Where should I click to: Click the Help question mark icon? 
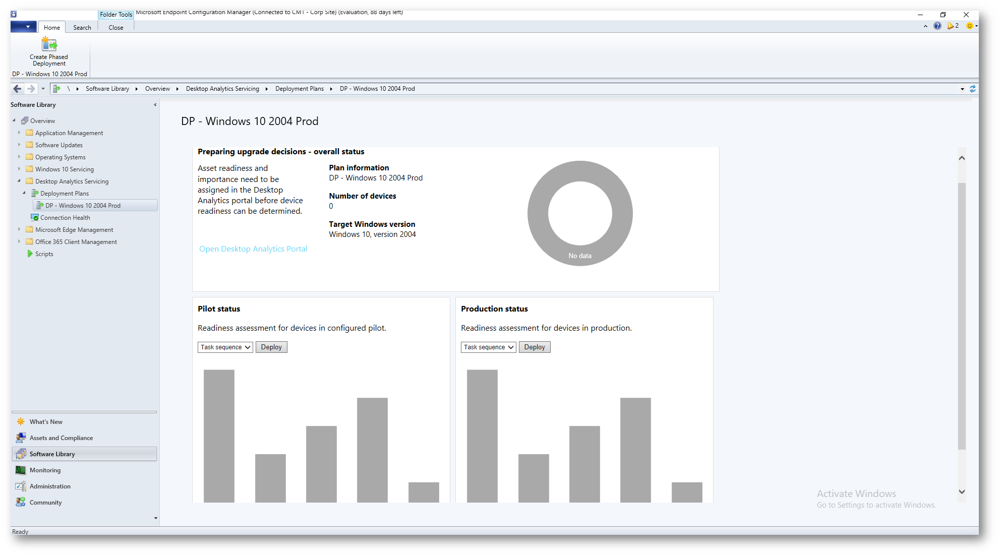click(937, 26)
